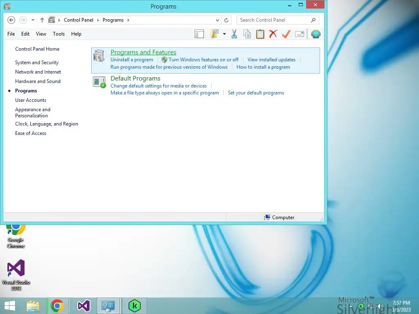Click the Back navigation arrow

pyautogui.click(x=11, y=20)
